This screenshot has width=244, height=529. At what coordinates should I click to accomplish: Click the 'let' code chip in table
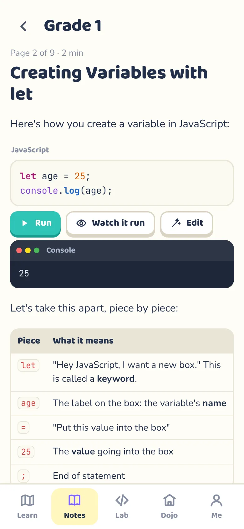click(x=28, y=365)
